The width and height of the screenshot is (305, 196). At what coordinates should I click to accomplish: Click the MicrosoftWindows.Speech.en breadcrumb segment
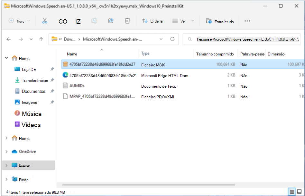pos(112,39)
